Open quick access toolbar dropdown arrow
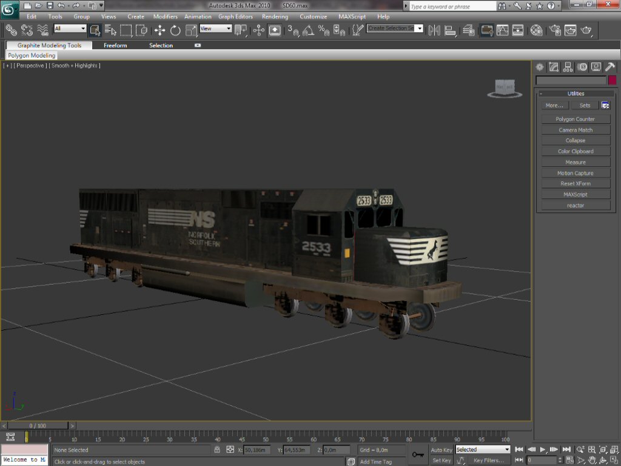The width and height of the screenshot is (621, 466). click(x=101, y=5)
